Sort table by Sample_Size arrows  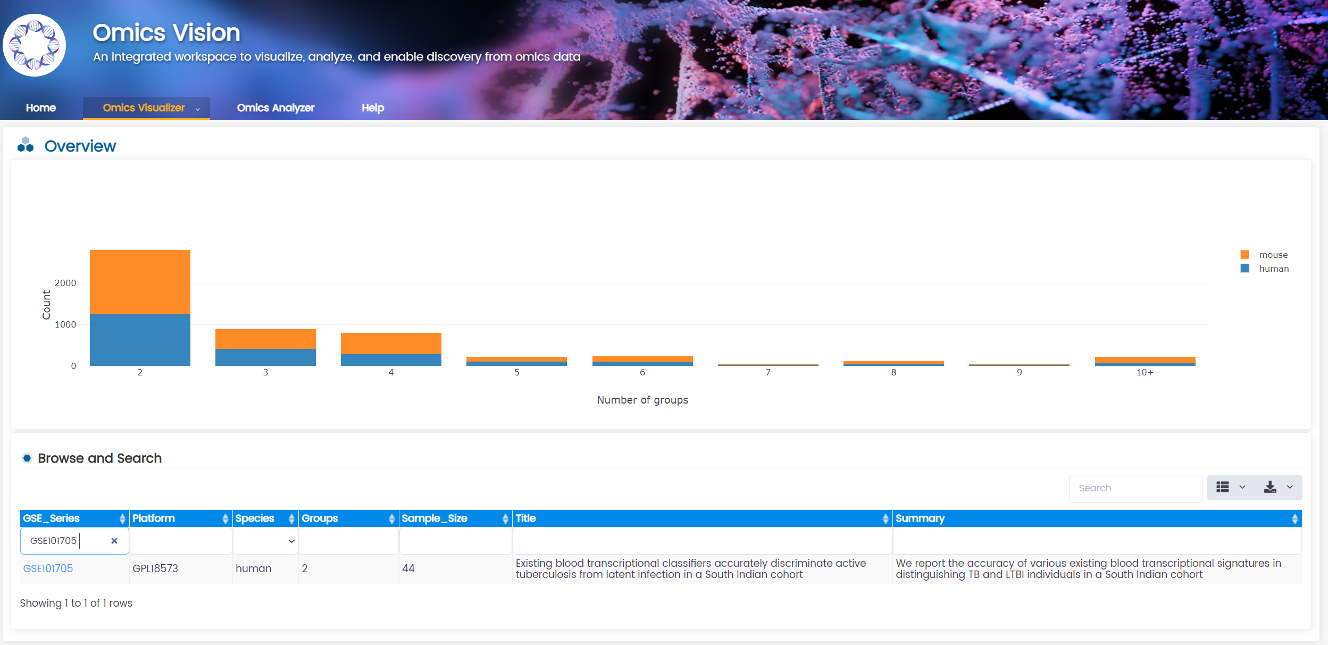505,518
